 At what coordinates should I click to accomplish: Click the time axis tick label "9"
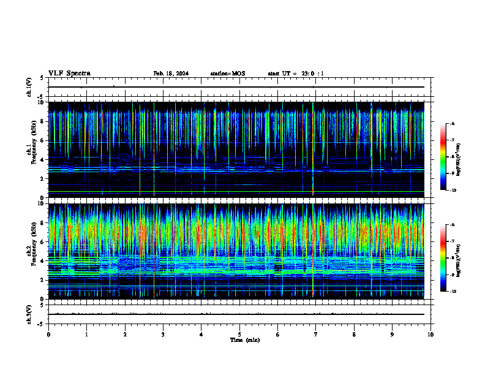click(x=392, y=335)
